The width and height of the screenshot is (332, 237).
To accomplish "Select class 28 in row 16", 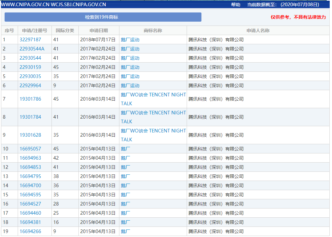I will coord(56,204).
